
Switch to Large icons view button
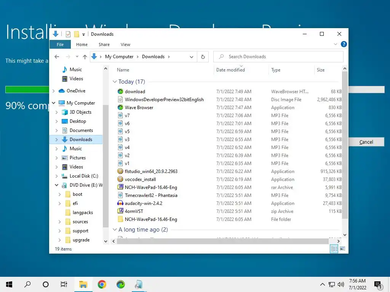[342, 249]
